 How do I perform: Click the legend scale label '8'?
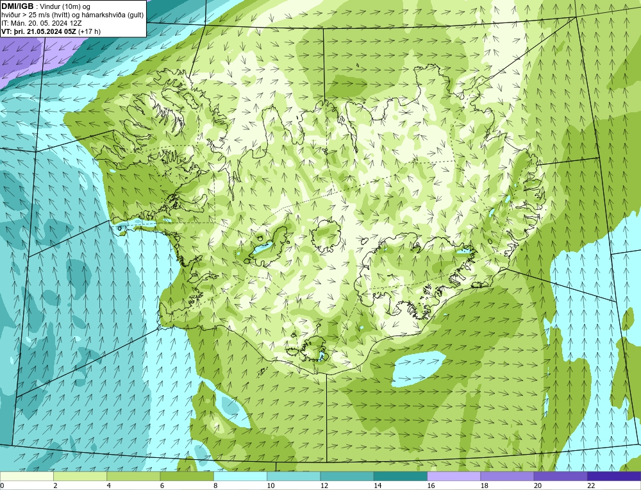tap(215, 486)
